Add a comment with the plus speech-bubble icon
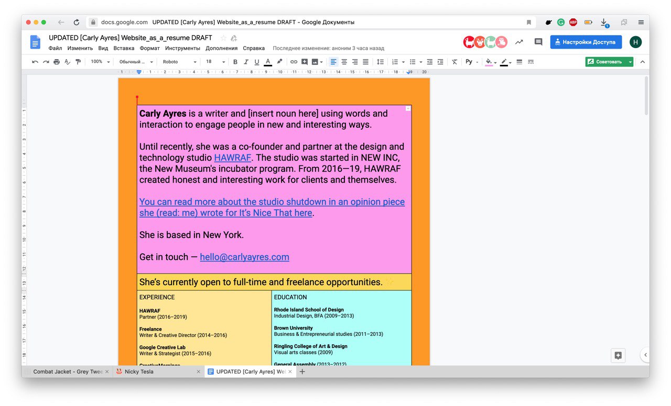671x406 pixels. (305, 62)
